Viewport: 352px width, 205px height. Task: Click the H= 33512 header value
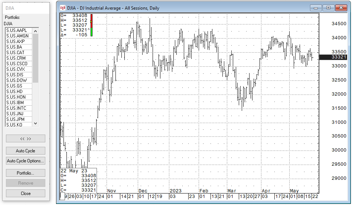click(74, 20)
